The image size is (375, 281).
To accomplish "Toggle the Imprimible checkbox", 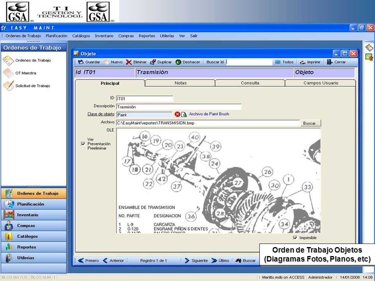I will 295,238.
